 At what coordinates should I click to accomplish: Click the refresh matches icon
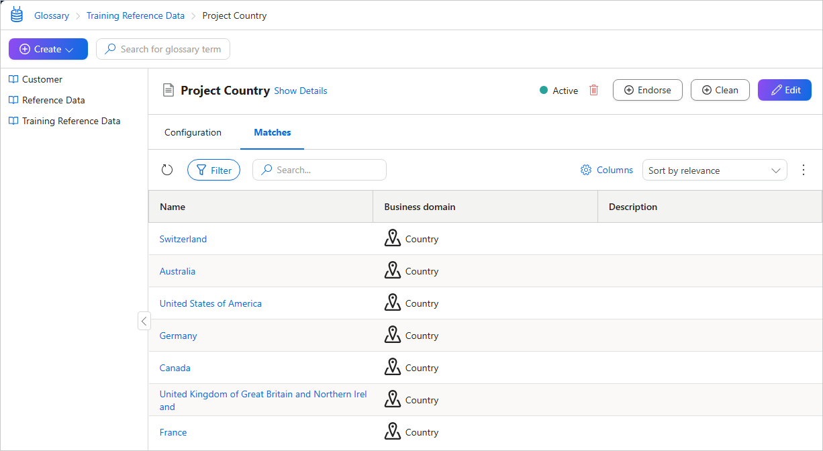(167, 170)
